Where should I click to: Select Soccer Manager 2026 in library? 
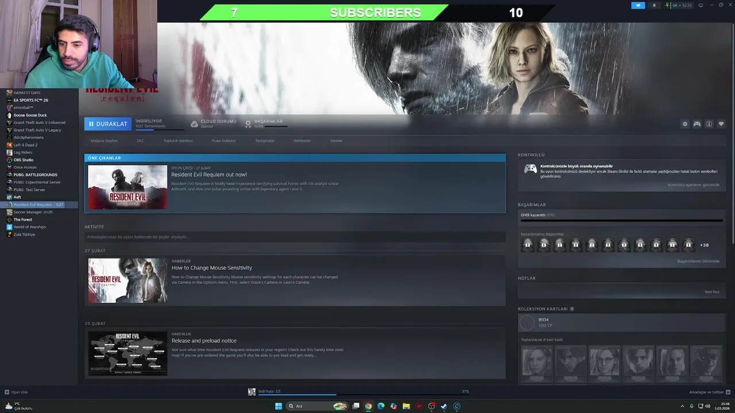pos(33,212)
